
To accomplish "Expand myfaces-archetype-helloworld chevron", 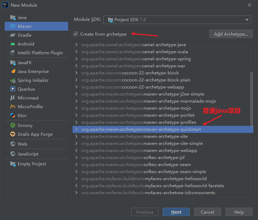I will point(76,179).
